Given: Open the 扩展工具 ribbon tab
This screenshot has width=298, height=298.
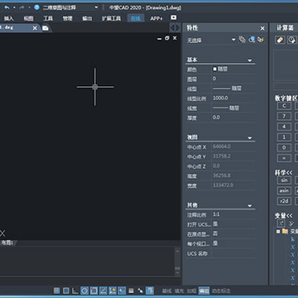Looking at the screenshot, I should 111,18.
